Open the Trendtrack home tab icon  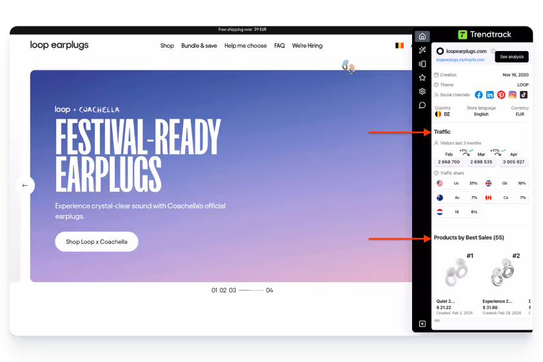pyautogui.click(x=422, y=36)
